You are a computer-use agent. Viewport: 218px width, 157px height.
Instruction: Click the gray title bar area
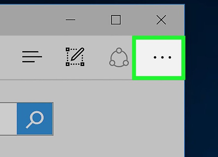(31, 20)
